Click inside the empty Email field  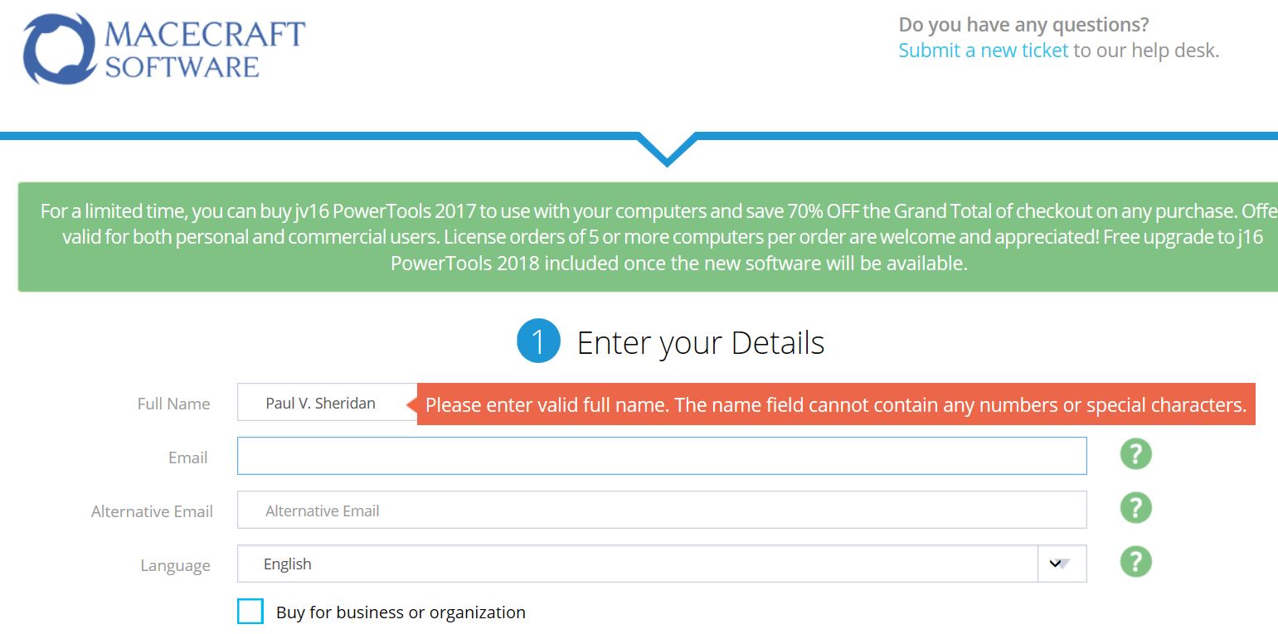point(662,456)
